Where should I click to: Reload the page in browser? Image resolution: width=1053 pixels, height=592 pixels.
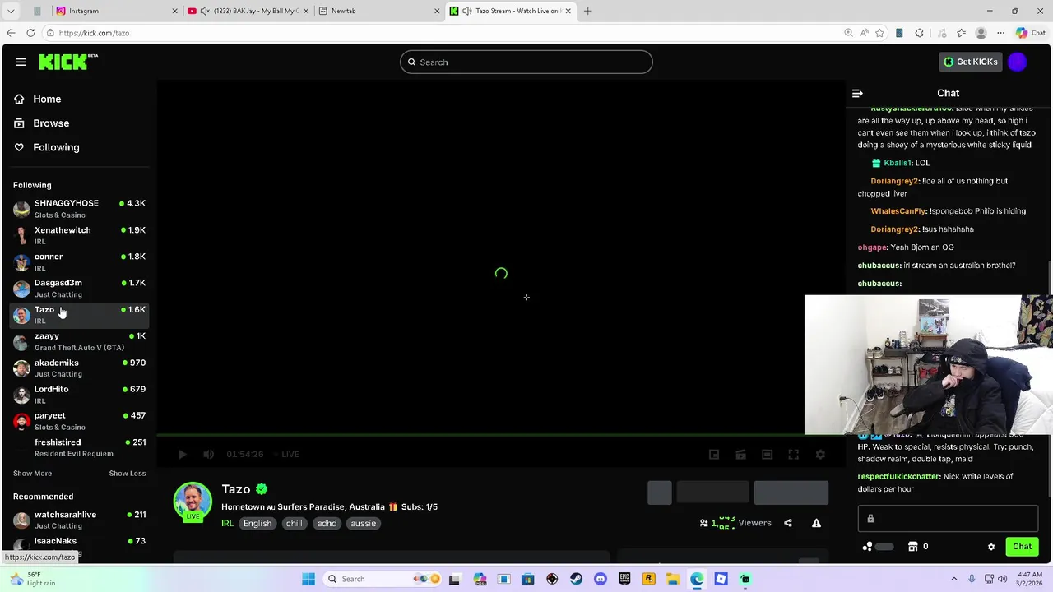(x=30, y=33)
